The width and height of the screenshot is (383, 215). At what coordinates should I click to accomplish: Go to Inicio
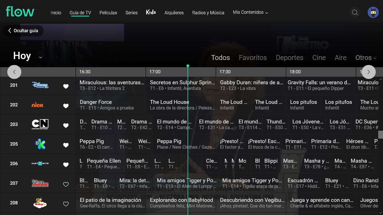56,13
